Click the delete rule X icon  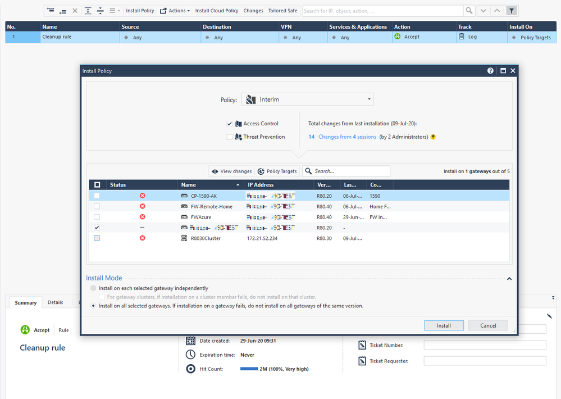pos(75,11)
